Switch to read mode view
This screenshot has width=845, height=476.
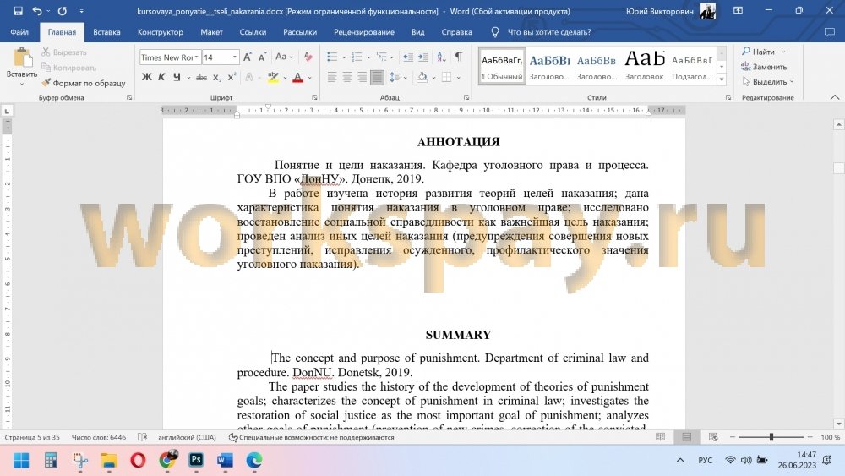(660, 437)
